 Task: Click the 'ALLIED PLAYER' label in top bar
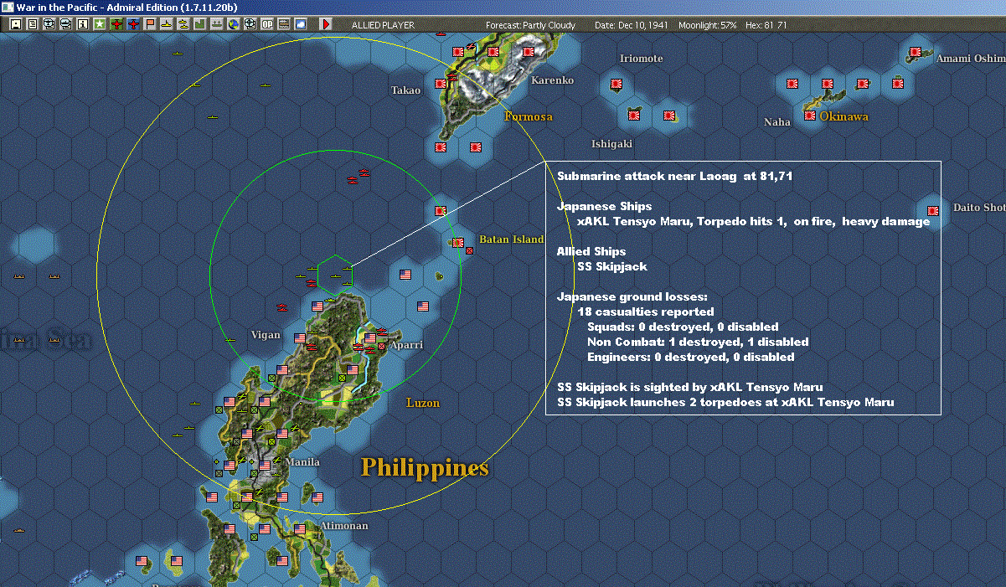click(x=381, y=25)
